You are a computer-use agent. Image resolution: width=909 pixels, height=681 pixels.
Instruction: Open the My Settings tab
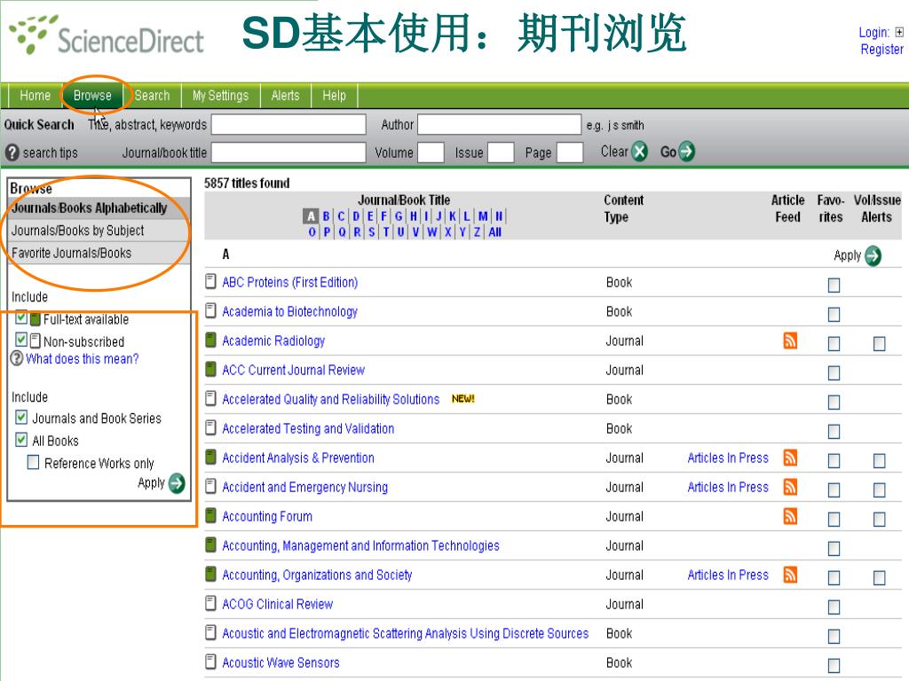[220, 96]
